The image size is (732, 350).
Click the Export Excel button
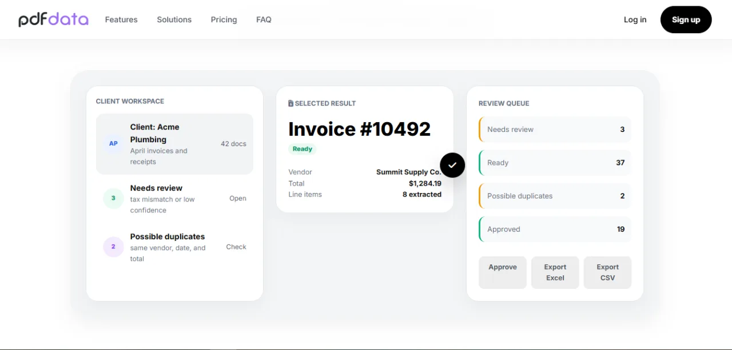click(x=555, y=272)
